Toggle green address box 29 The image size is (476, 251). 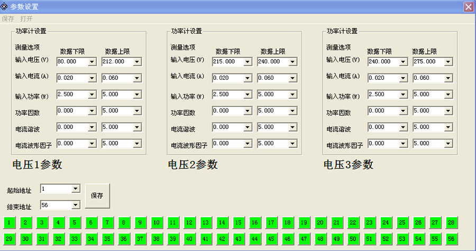tap(9, 239)
